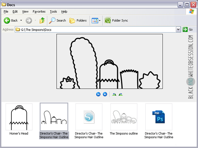Minimize the Docs window
The width and height of the screenshot is (198, 148).
[x=180, y=5]
